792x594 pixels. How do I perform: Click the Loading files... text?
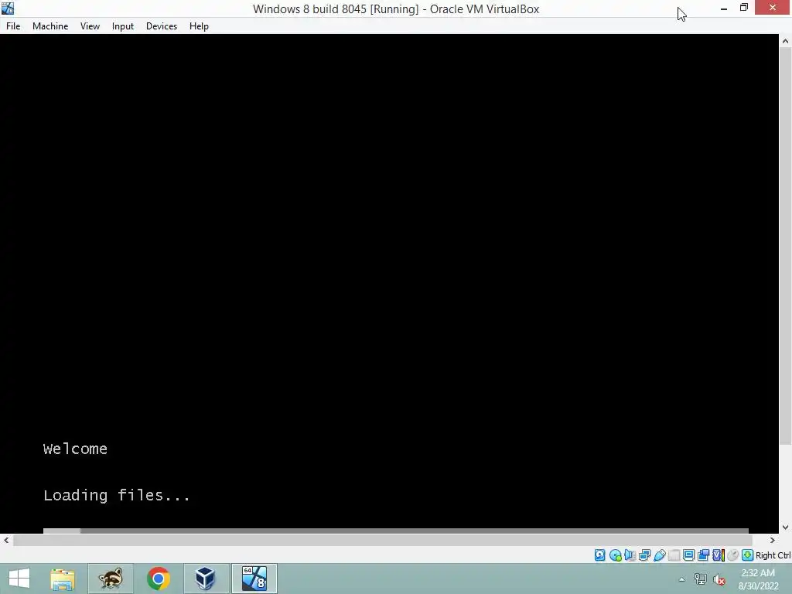tap(117, 495)
